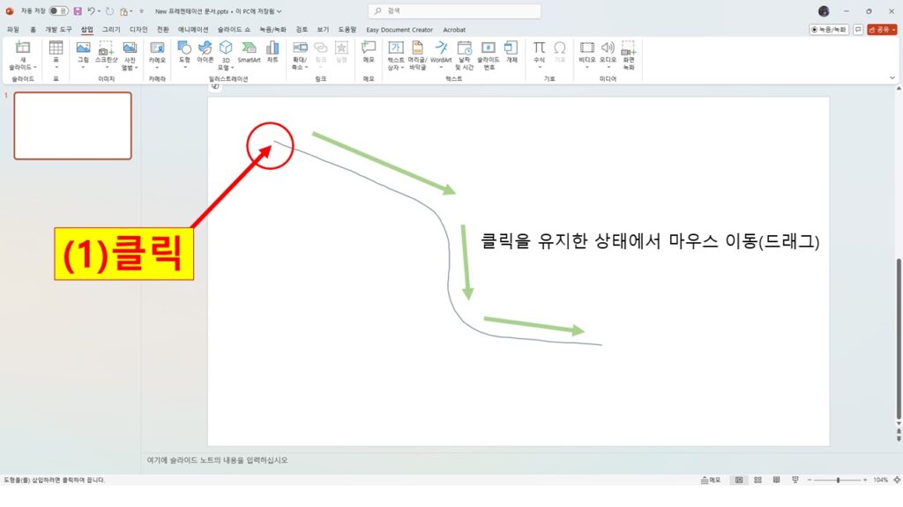Start Slide Show from status bar
This screenshot has height=507, width=903.
click(795, 480)
